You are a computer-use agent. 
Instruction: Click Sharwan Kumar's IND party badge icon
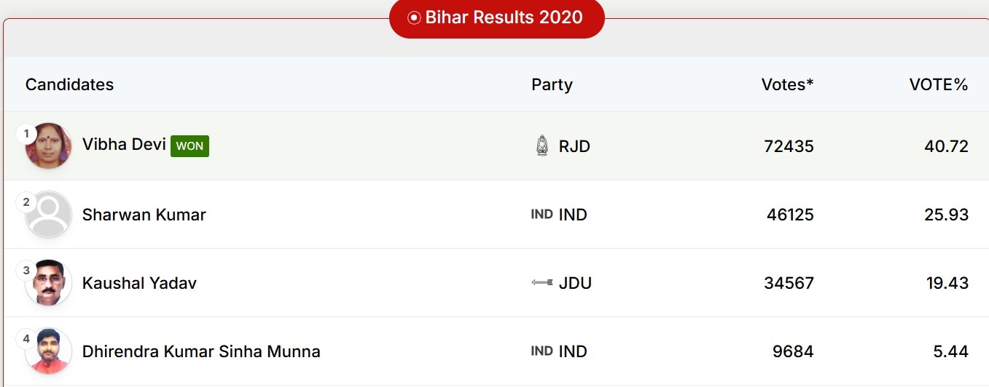point(542,214)
